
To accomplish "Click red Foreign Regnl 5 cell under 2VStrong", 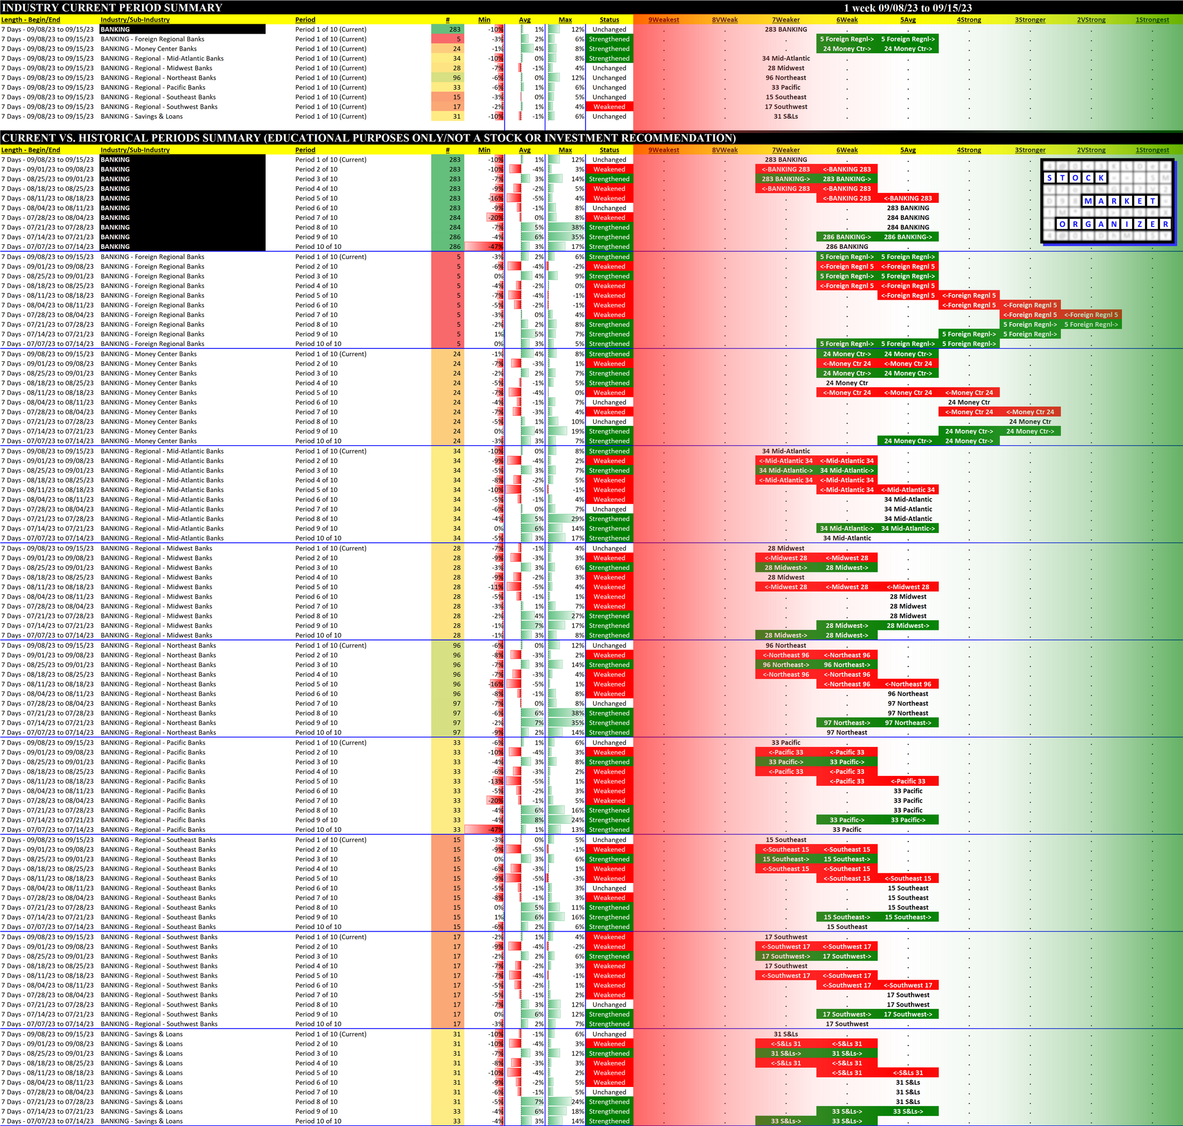I will 1091,315.
